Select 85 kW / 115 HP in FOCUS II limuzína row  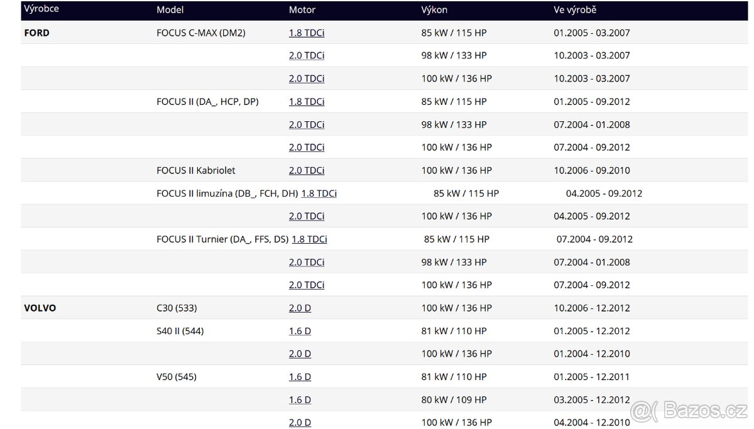tap(466, 193)
